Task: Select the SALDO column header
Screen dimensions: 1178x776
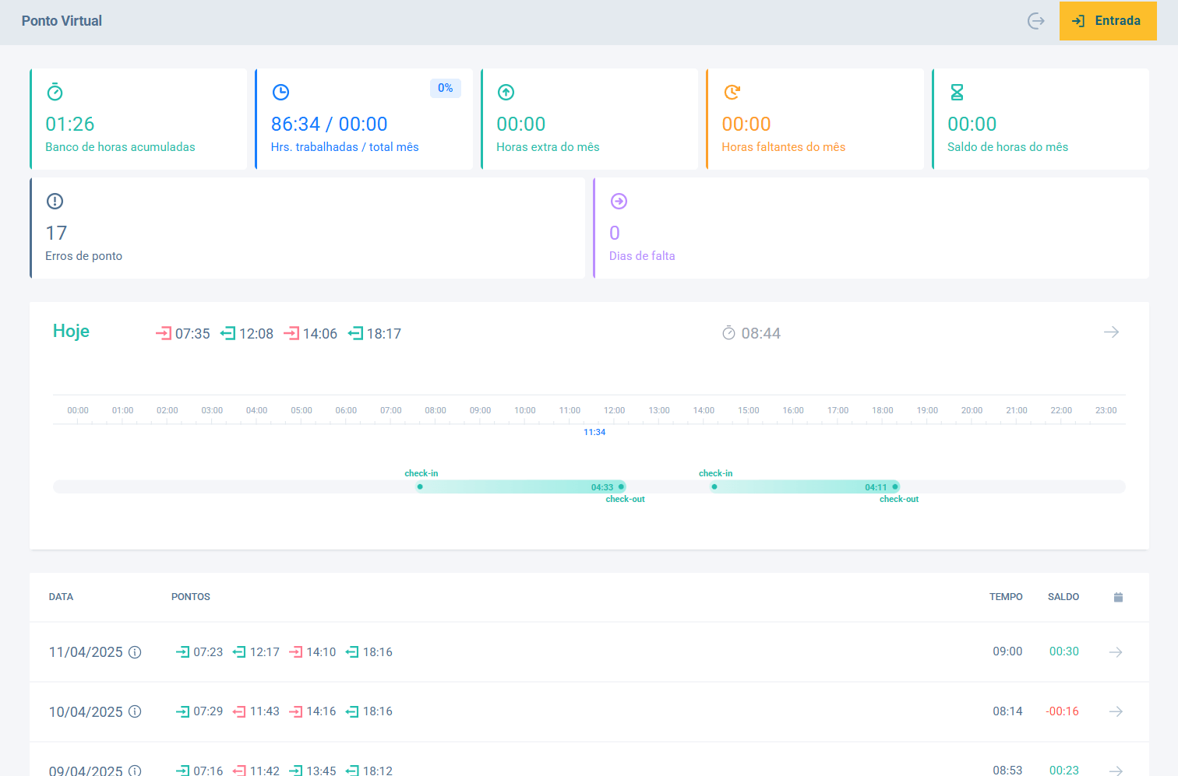Action: click(x=1063, y=597)
